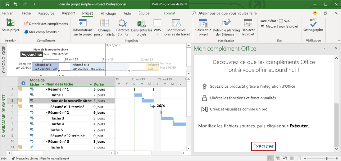The height and width of the screenshot is (161, 341).
Task: Open the Format tab
Action: [170, 13]
